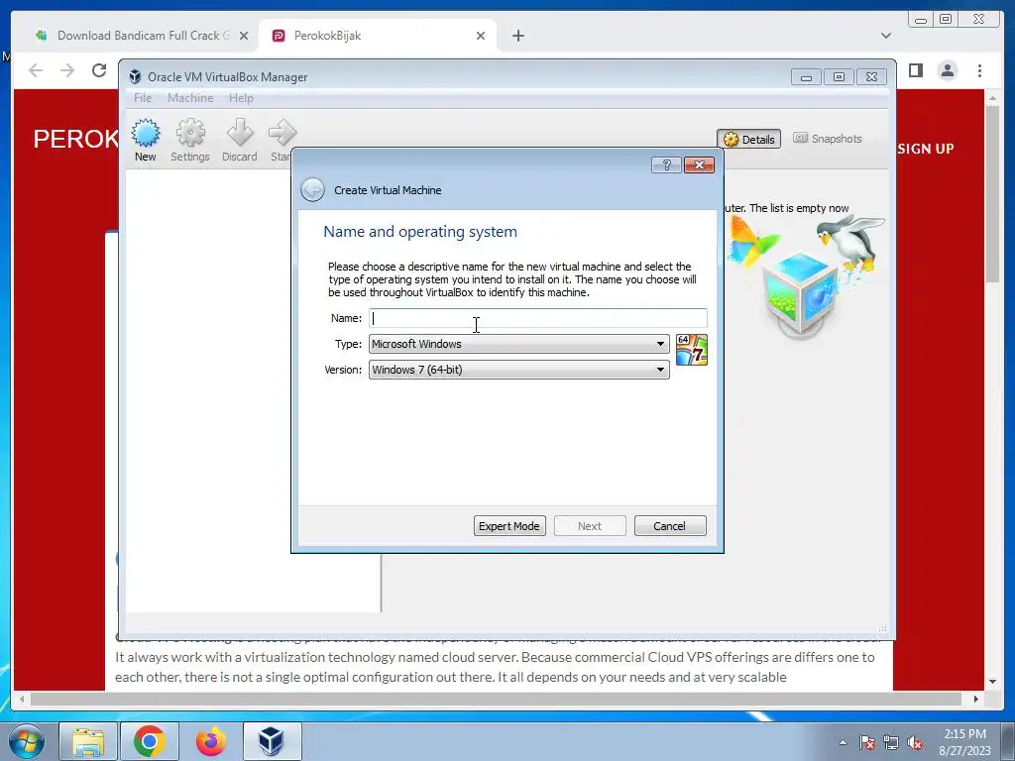Click the Expert Mode button
This screenshot has height=761, width=1015.
point(509,526)
